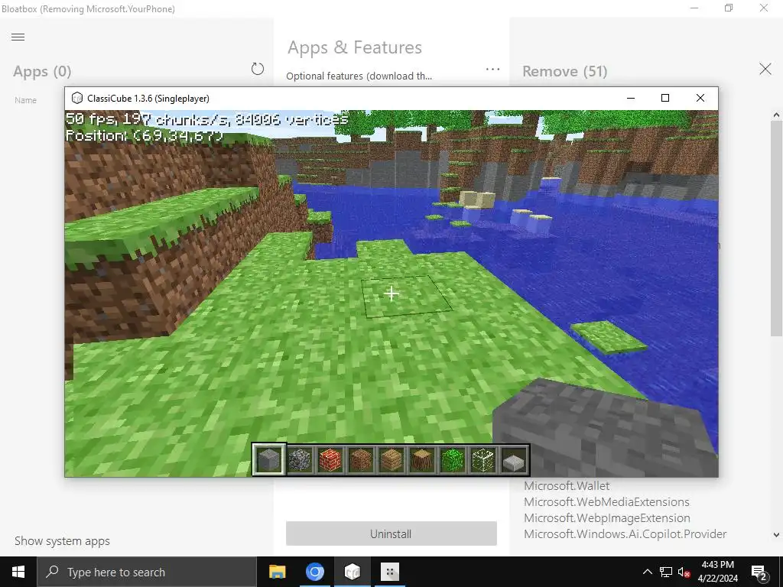Screen dimensions: 783x587
Task: Select Microsoft.Windows.Ai.Copilot.Provider in Remove list
Action: 625,533
